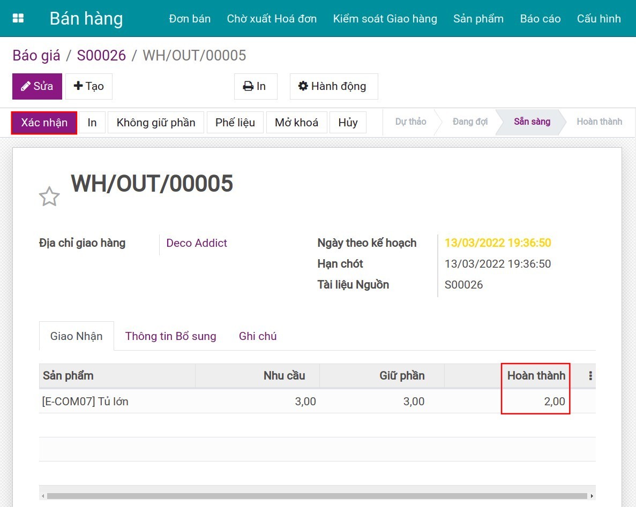This screenshot has width=636, height=507.
Task: Sort by Giữ phần column header
Action: 382,376
